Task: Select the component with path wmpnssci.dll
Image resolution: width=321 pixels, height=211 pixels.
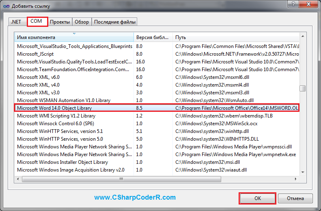Action: pos(157,147)
